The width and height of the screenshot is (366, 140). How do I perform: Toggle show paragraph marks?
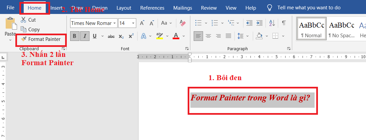(284, 23)
